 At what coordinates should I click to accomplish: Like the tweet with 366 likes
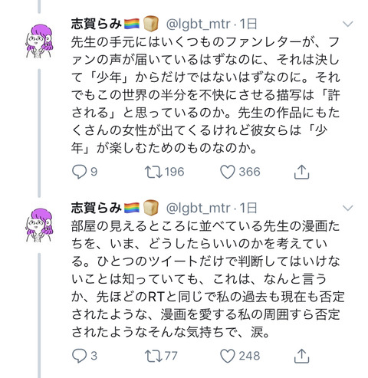[x=228, y=172]
